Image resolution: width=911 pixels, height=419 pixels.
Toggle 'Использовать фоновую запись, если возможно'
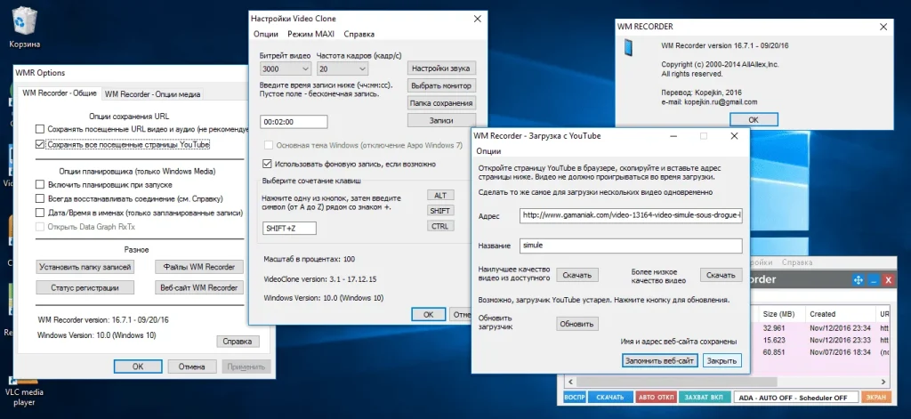click(267, 164)
